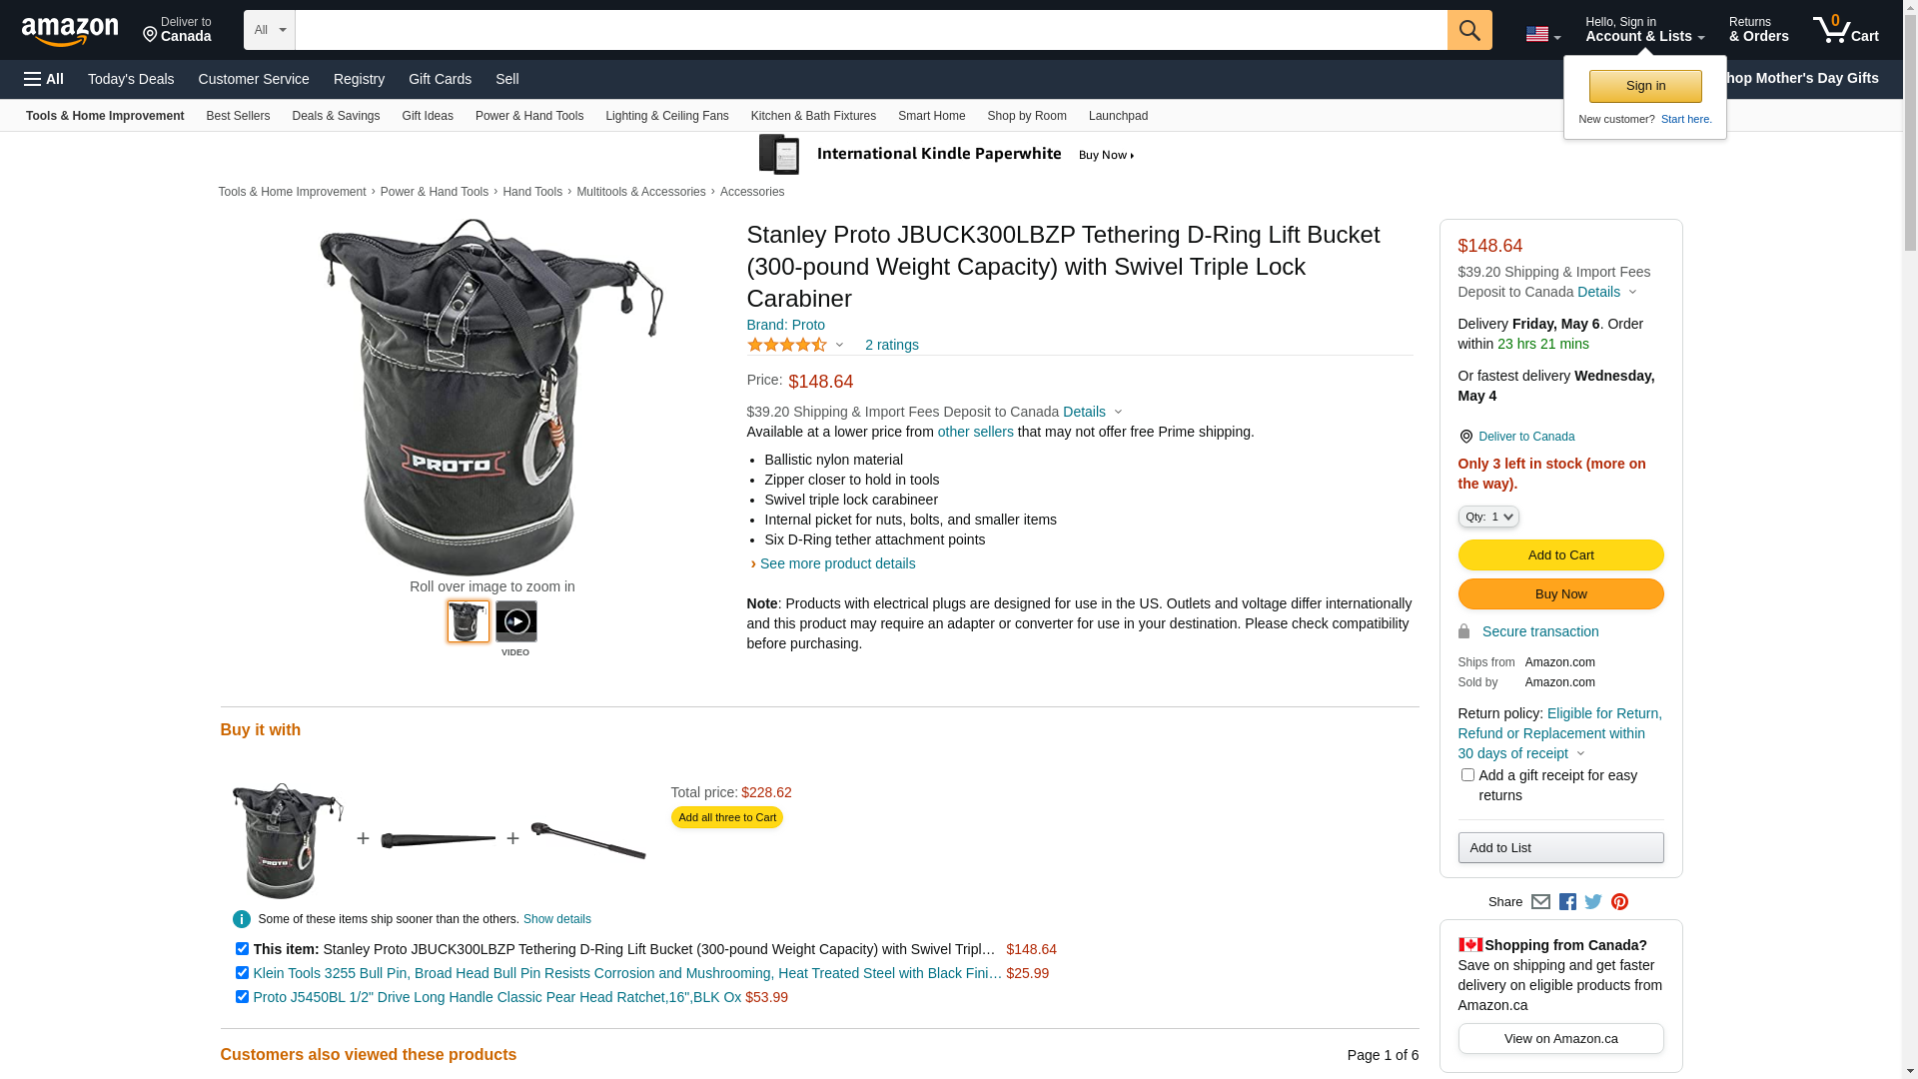Play the product video thumbnail
This screenshot has width=1918, height=1079.
pos(515,621)
